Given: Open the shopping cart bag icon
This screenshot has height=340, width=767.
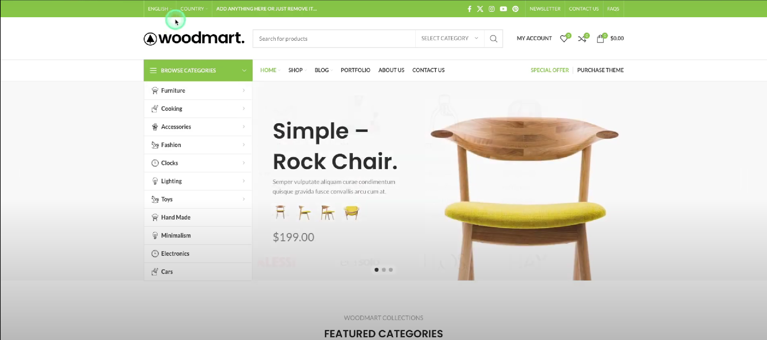Looking at the screenshot, I should [601, 38].
